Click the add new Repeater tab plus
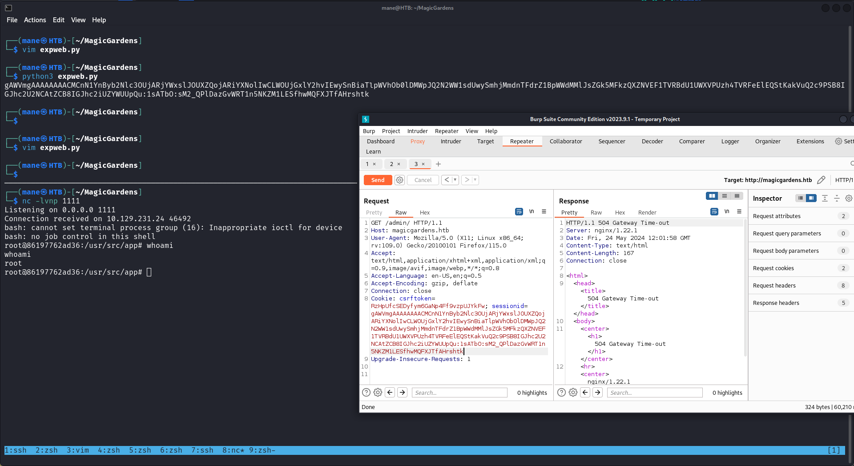The width and height of the screenshot is (854, 466). (438, 164)
